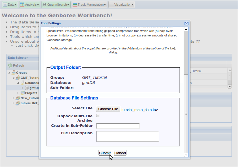The height and width of the screenshot is (167, 238).
Task: Close the Tool Settings dialog
Action: 186,23
